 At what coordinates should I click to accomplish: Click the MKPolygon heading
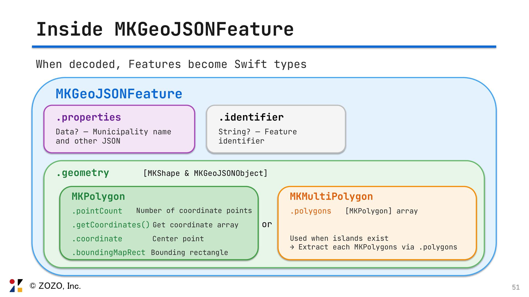point(98,197)
